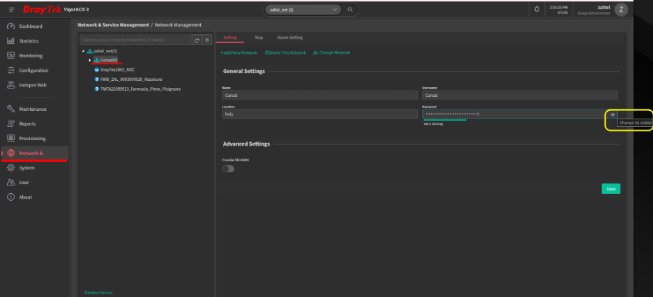
Task: Go to the Monitoring section
Action: [31, 56]
